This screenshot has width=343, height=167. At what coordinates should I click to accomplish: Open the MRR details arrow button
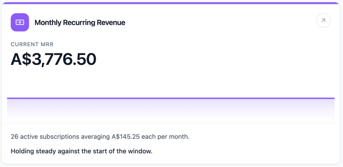coord(323,21)
